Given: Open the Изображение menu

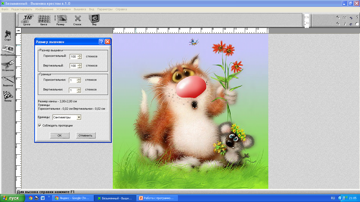Looking at the screenshot, I should 44,9.
